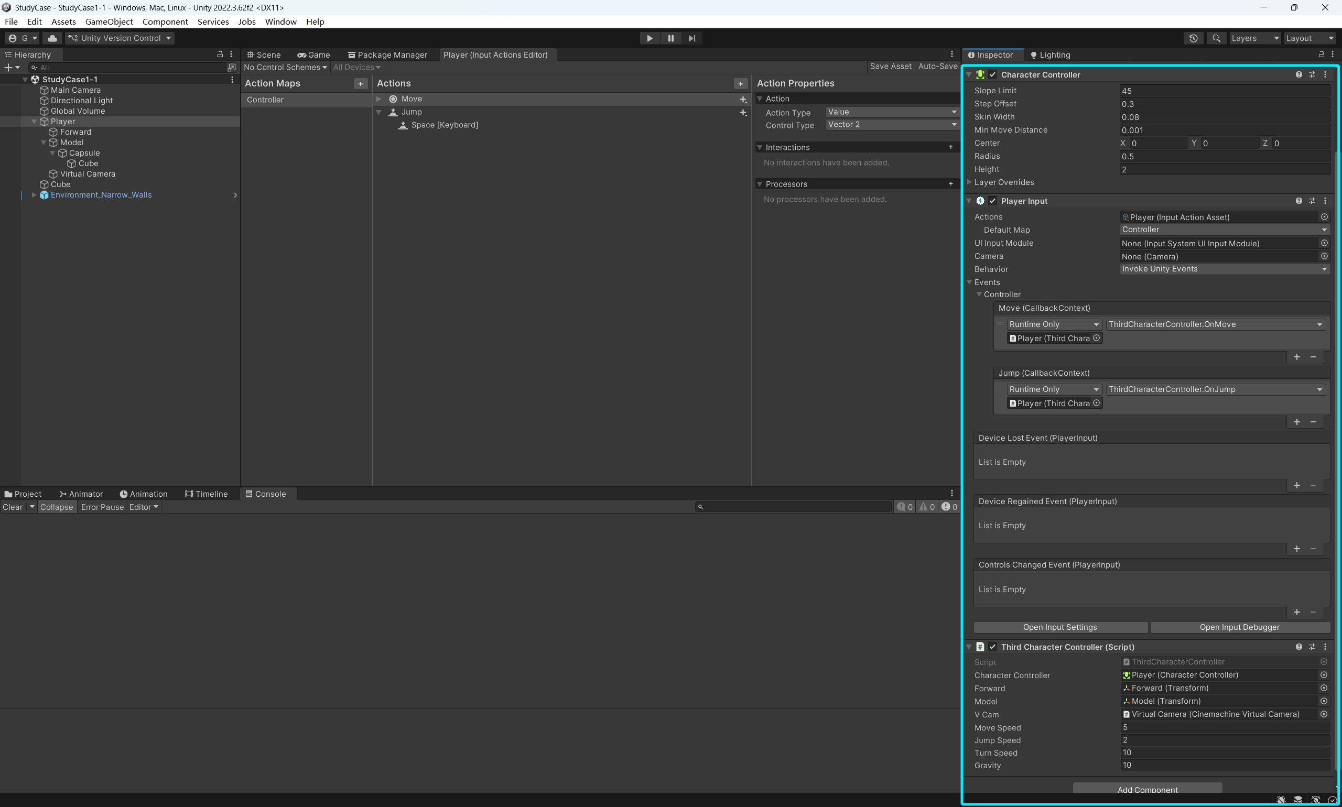Uncheck Third Character Controller script checkbox
Image resolution: width=1342 pixels, height=807 pixels.
click(993, 647)
